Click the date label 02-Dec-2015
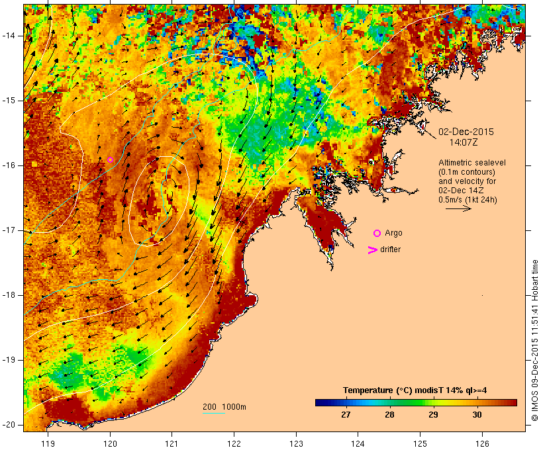 pos(466,132)
